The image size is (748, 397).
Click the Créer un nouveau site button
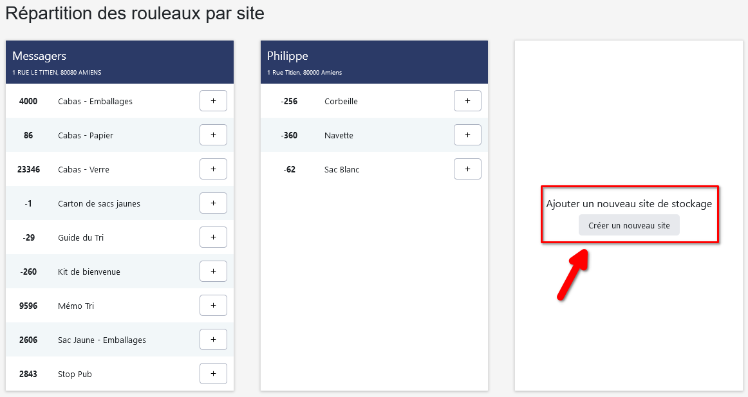(629, 226)
